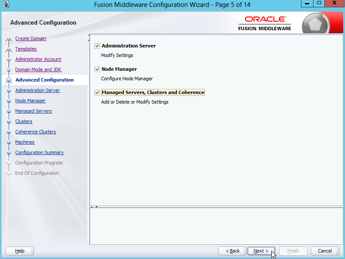Image resolution: width=345 pixels, height=259 pixels.
Task: Click the wizard application icon in title bar
Action: point(6,4)
